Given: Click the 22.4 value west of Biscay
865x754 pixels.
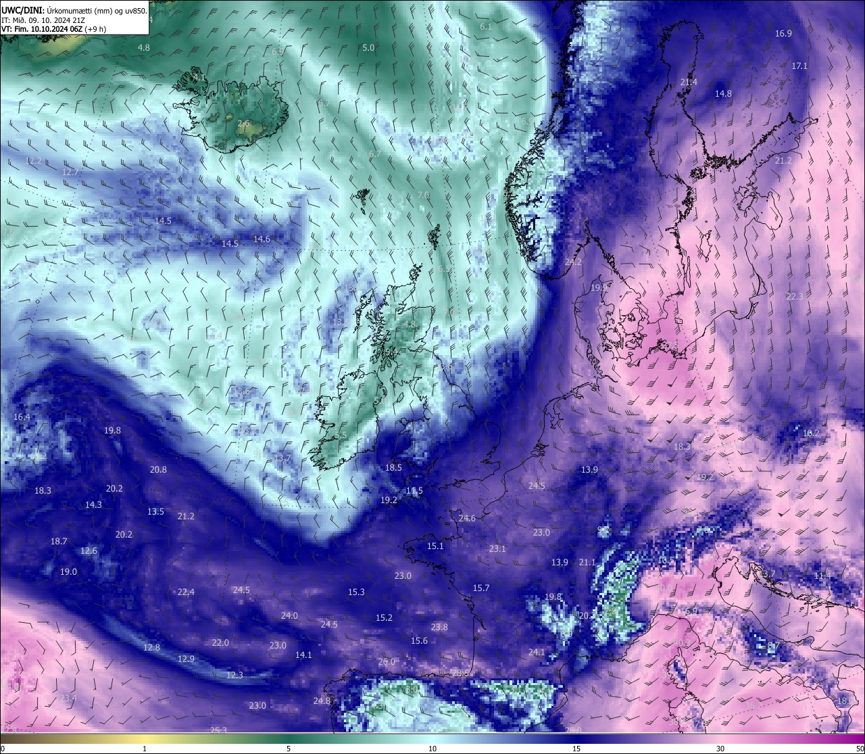Looking at the screenshot, I should click(x=186, y=592).
